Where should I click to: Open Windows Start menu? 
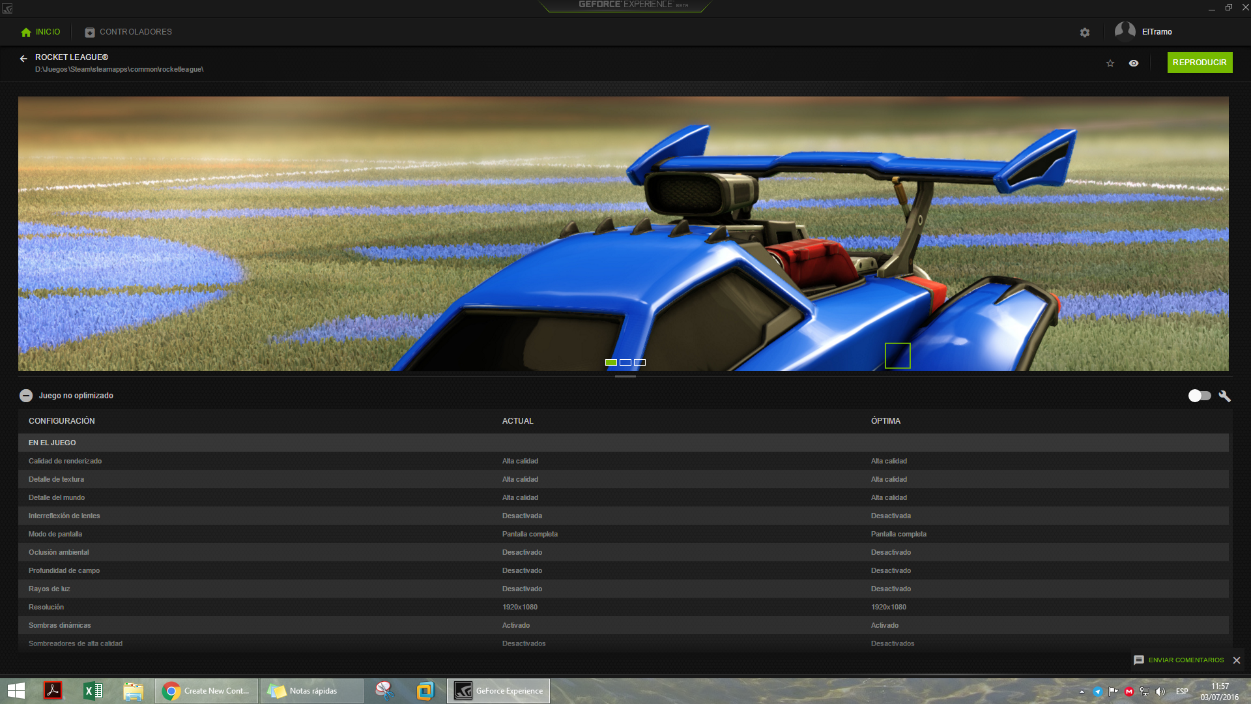click(16, 691)
